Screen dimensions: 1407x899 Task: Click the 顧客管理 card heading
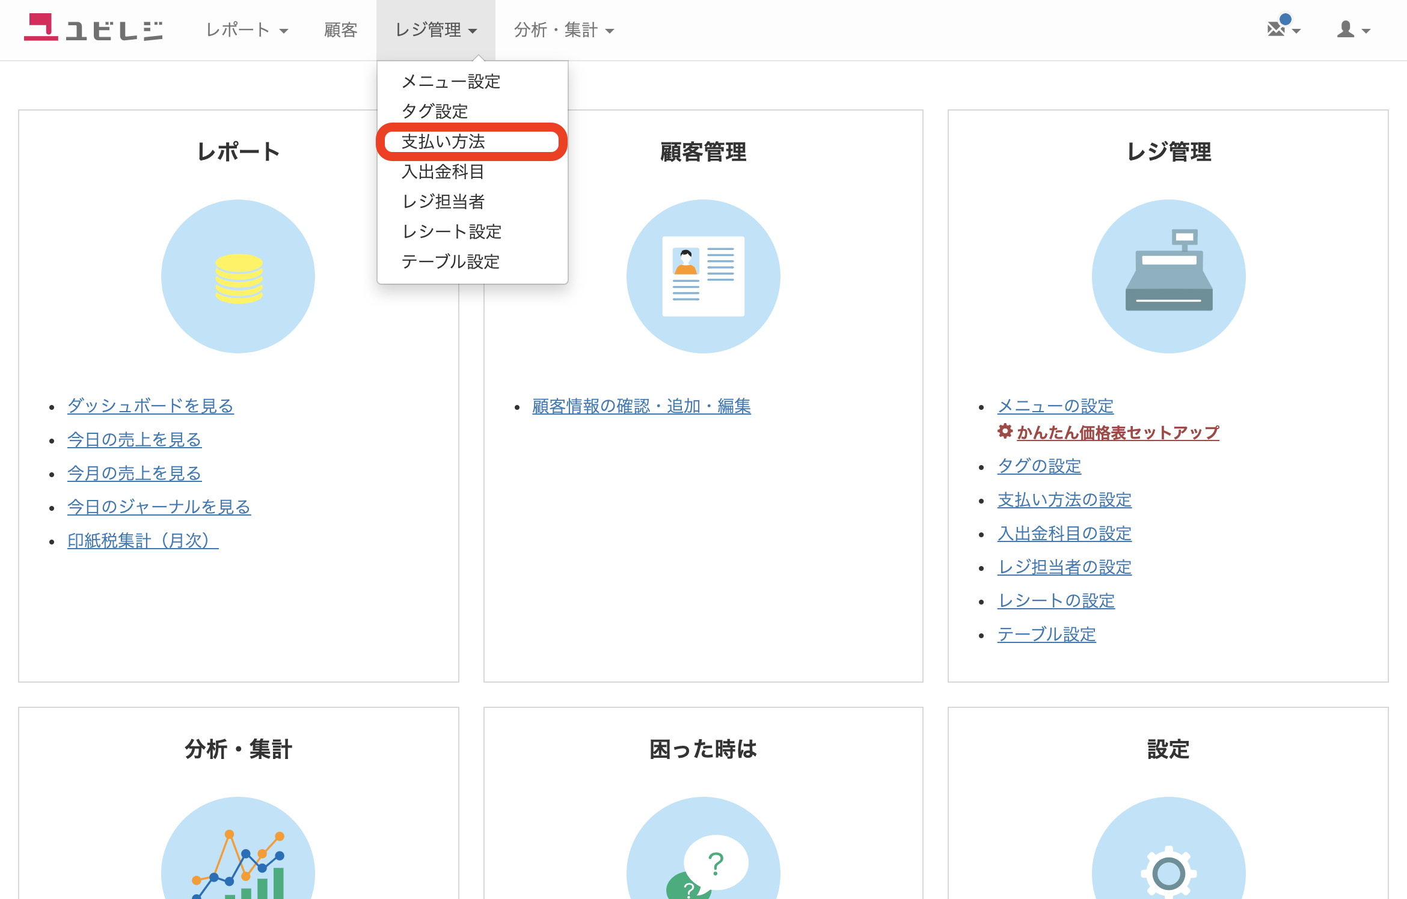[x=703, y=151]
